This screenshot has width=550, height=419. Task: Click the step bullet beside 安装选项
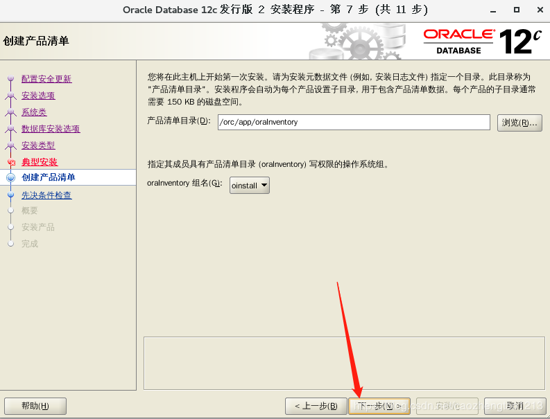coord(11,95)
